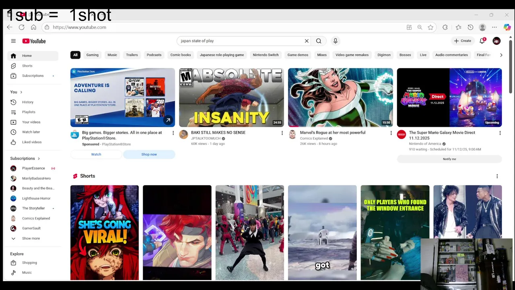The image size is (515, 290).
Task: Clear the search box with X
Action: (x=307, y=41)
